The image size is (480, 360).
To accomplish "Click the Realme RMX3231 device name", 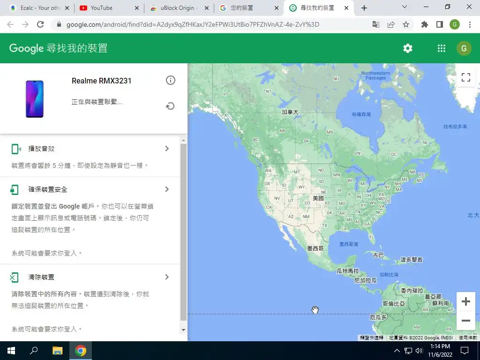I will pyautogui.click(x=101, y=81).
